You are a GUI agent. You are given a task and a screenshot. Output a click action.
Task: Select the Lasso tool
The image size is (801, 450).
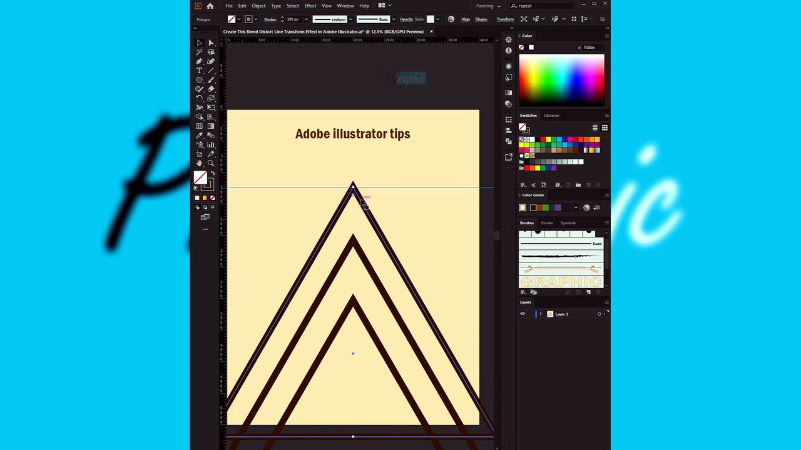(211, 52)
